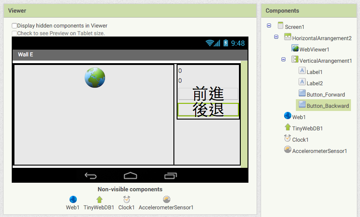Check the Preview on Tablet size box

14,33
